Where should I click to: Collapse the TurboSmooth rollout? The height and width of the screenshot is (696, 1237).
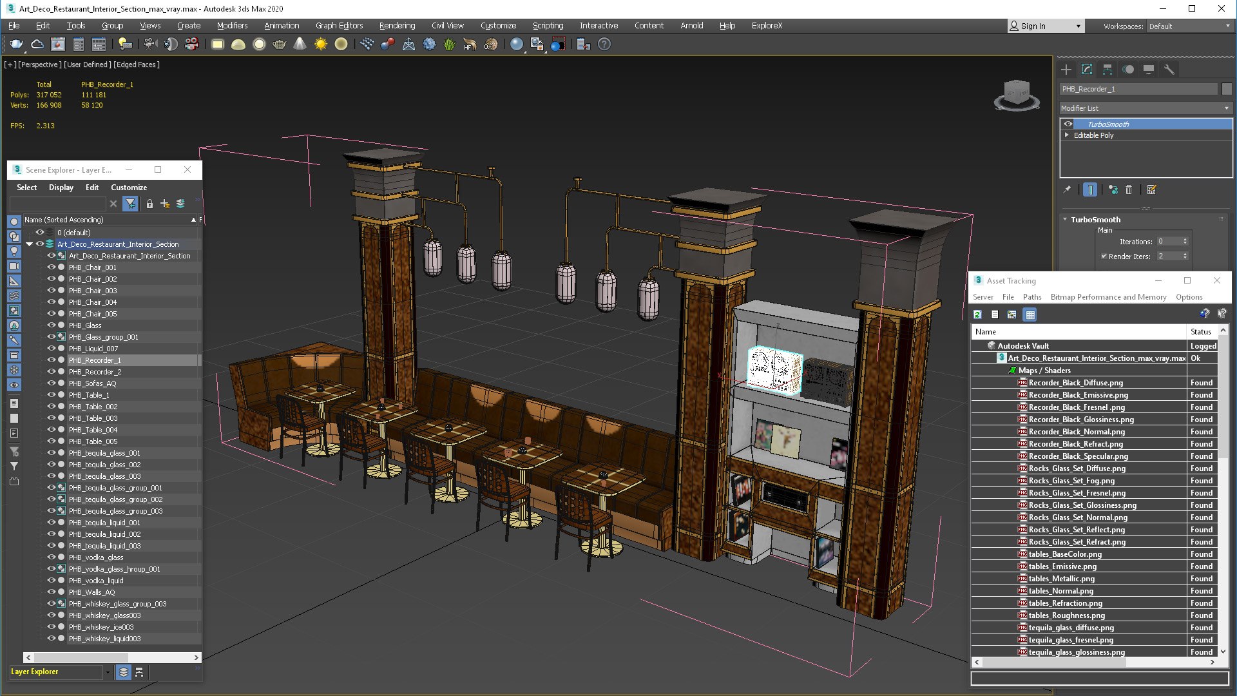(1065, 219)
